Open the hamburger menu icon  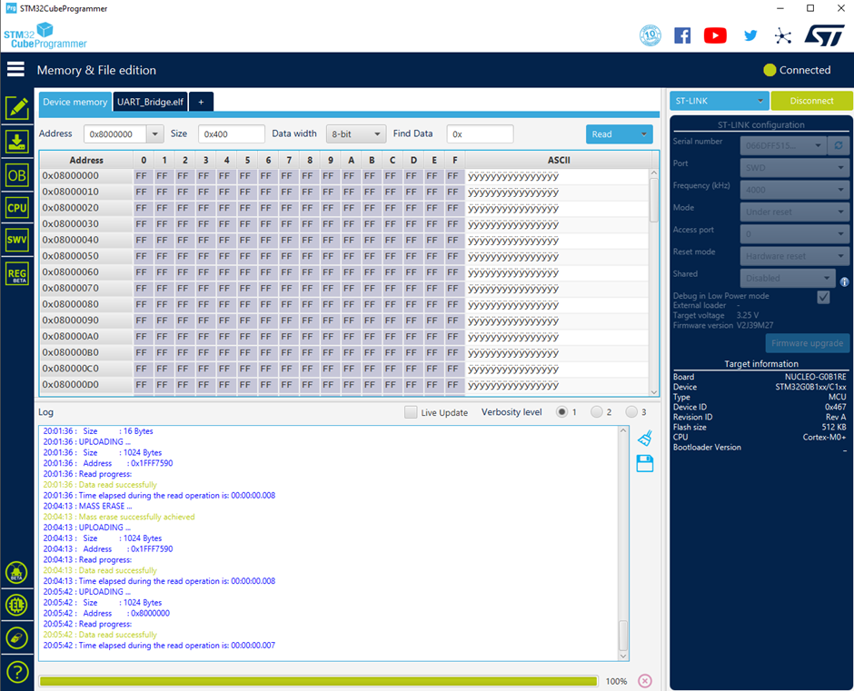tap(15, 69)
